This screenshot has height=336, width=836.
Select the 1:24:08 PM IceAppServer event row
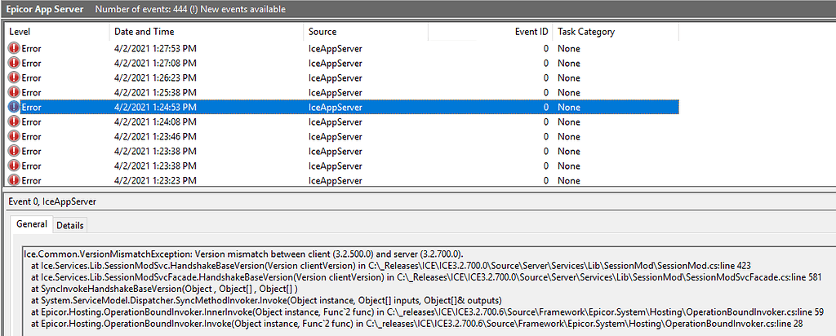click(x=342, y=122)
